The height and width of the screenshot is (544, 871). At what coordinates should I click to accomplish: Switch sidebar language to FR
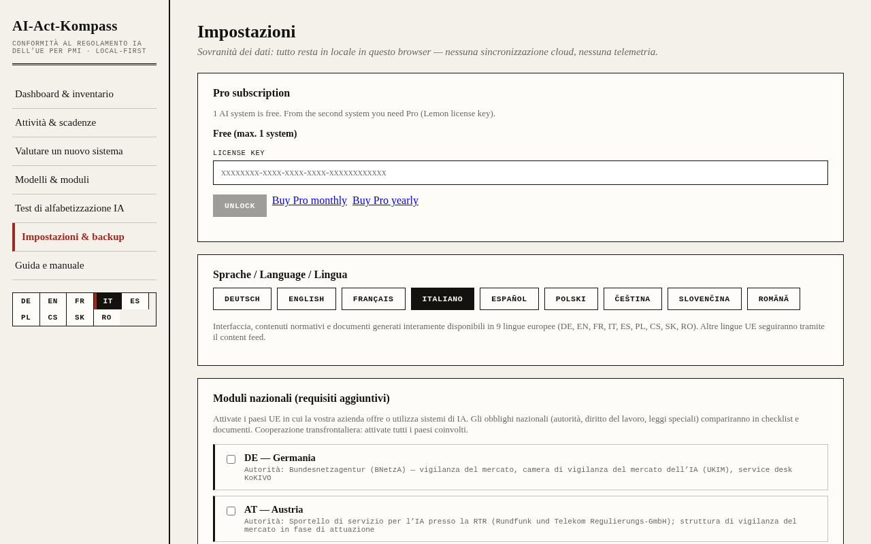80,301
